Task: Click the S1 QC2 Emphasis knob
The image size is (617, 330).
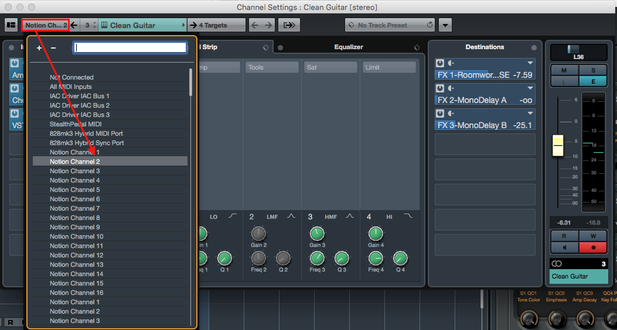Action: pos(556,318)
